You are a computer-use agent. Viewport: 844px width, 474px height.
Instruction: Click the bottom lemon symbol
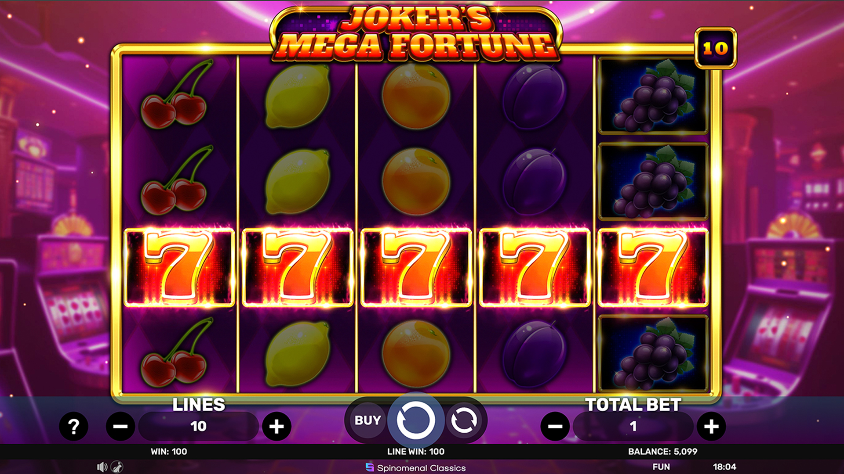click(298, 354)
